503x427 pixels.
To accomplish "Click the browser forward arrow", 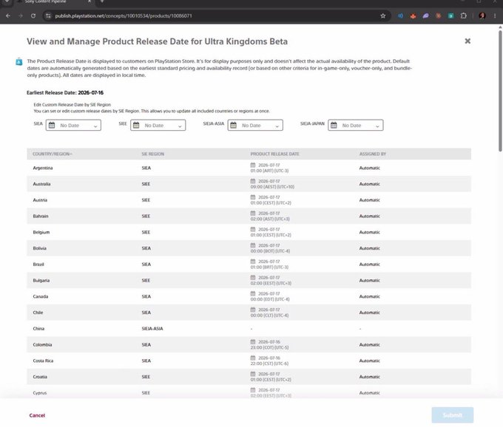I will pyautogui.click(x=21, y=16).
